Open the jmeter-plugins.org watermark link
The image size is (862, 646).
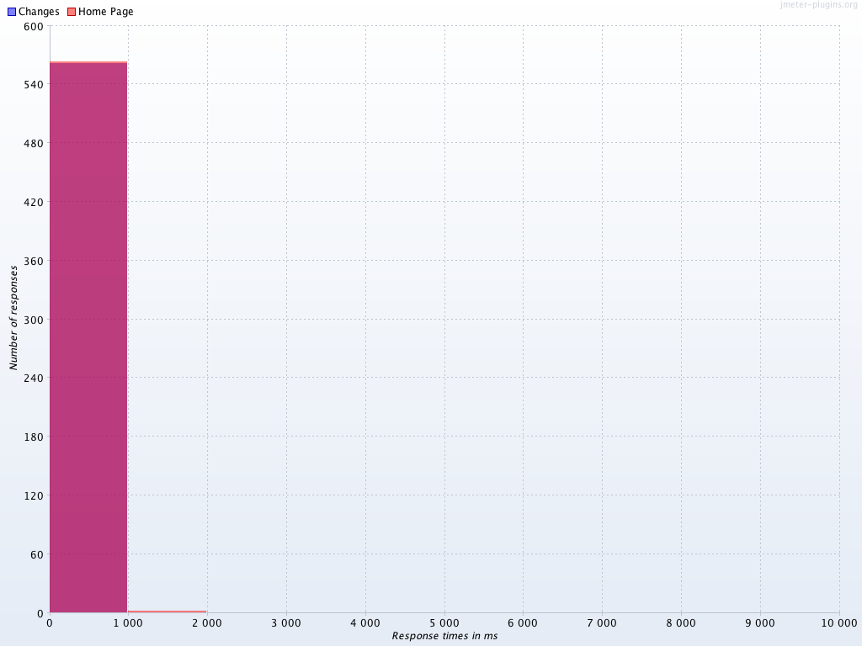pos(818,5)
